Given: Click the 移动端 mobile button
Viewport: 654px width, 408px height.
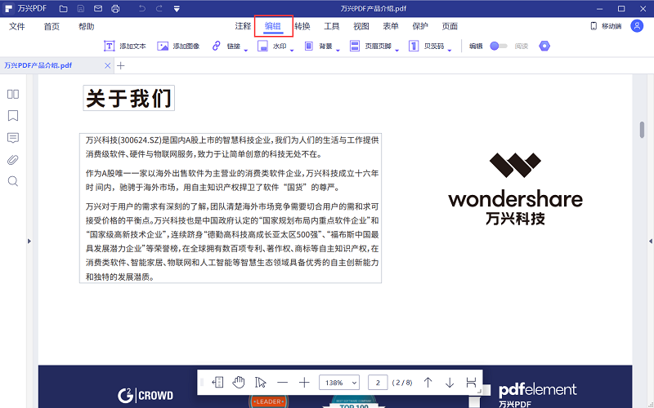Looking at the screenshot, I should pyautogui.click(x=606, y=26).
